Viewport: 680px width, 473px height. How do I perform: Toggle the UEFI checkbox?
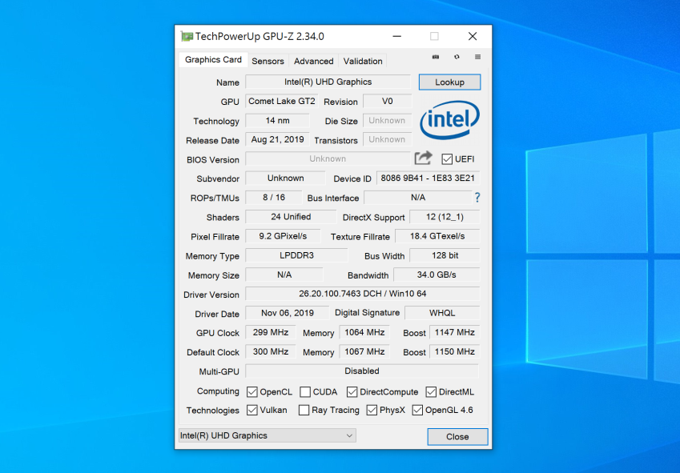[447, 159]
